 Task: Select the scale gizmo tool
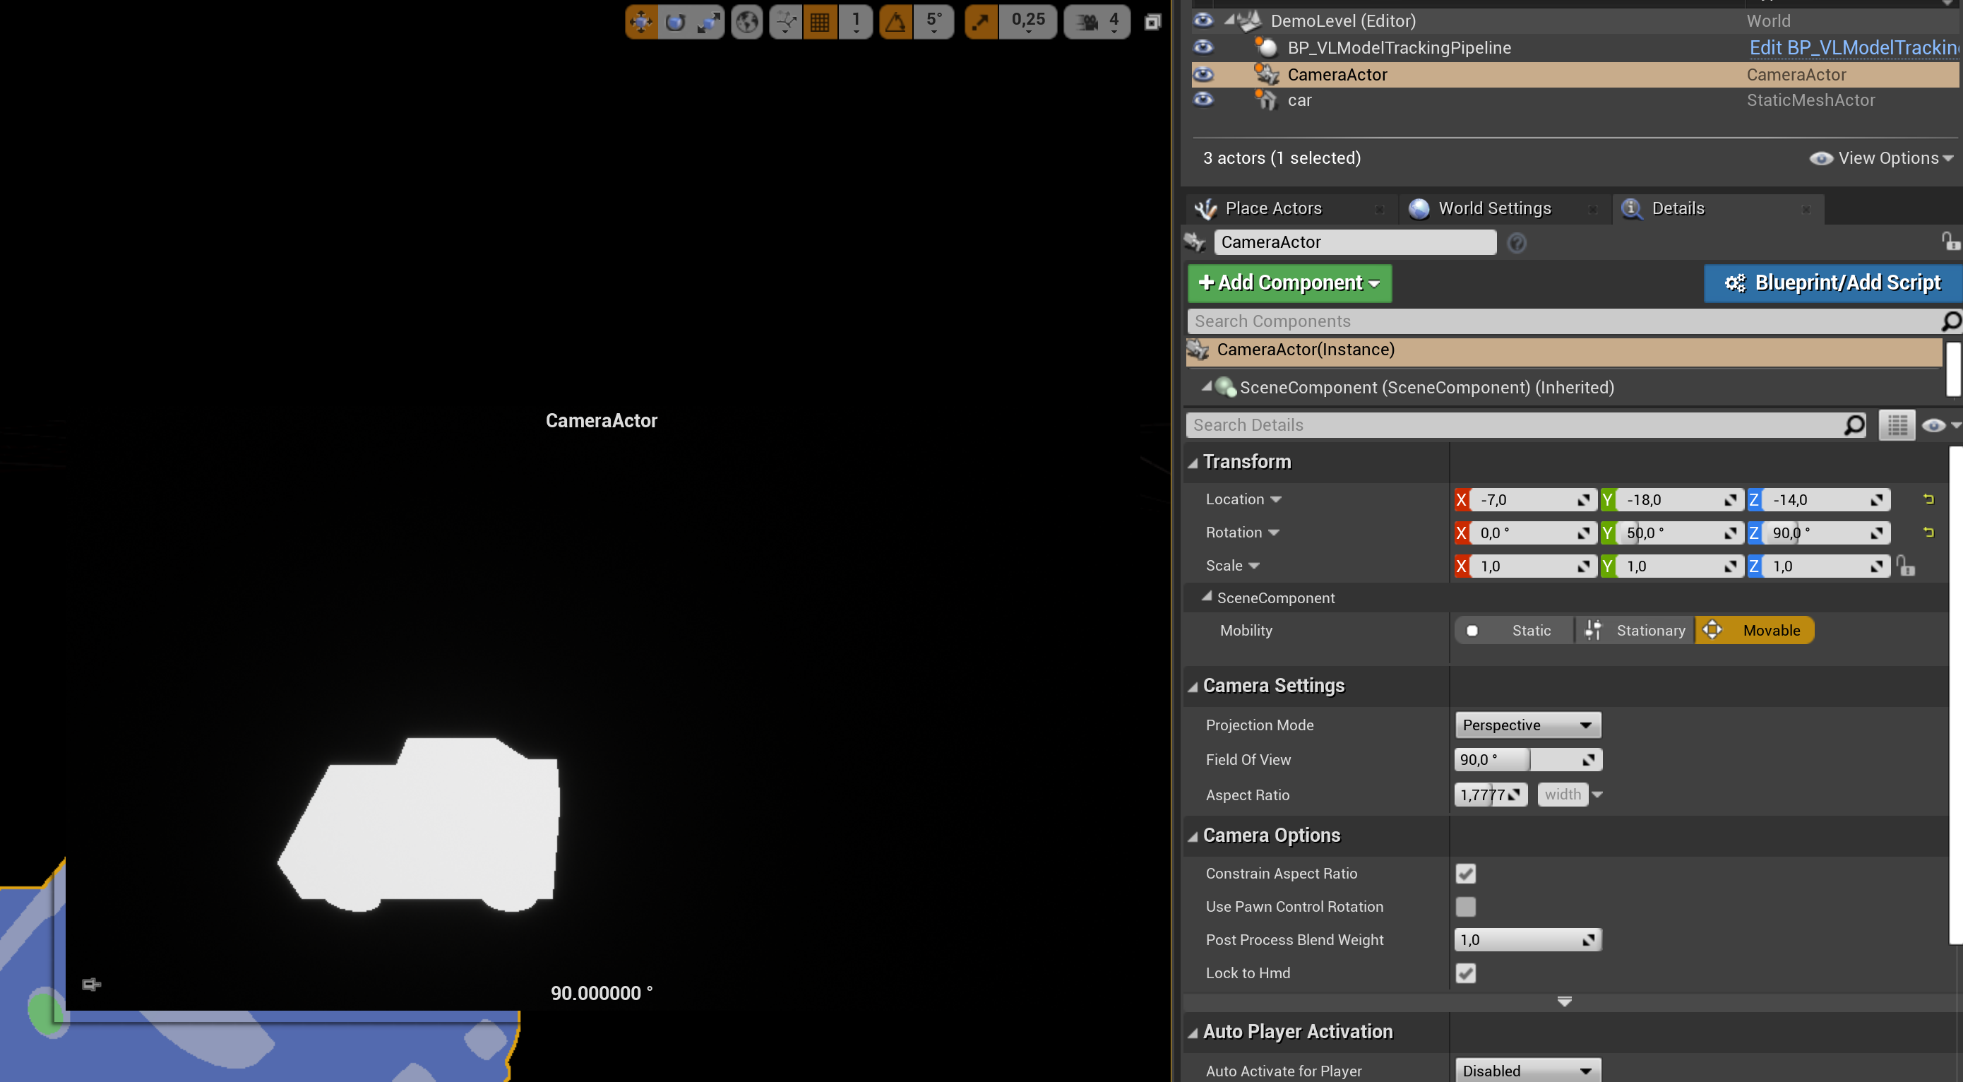pyautogui.click(x=709, y=21)
